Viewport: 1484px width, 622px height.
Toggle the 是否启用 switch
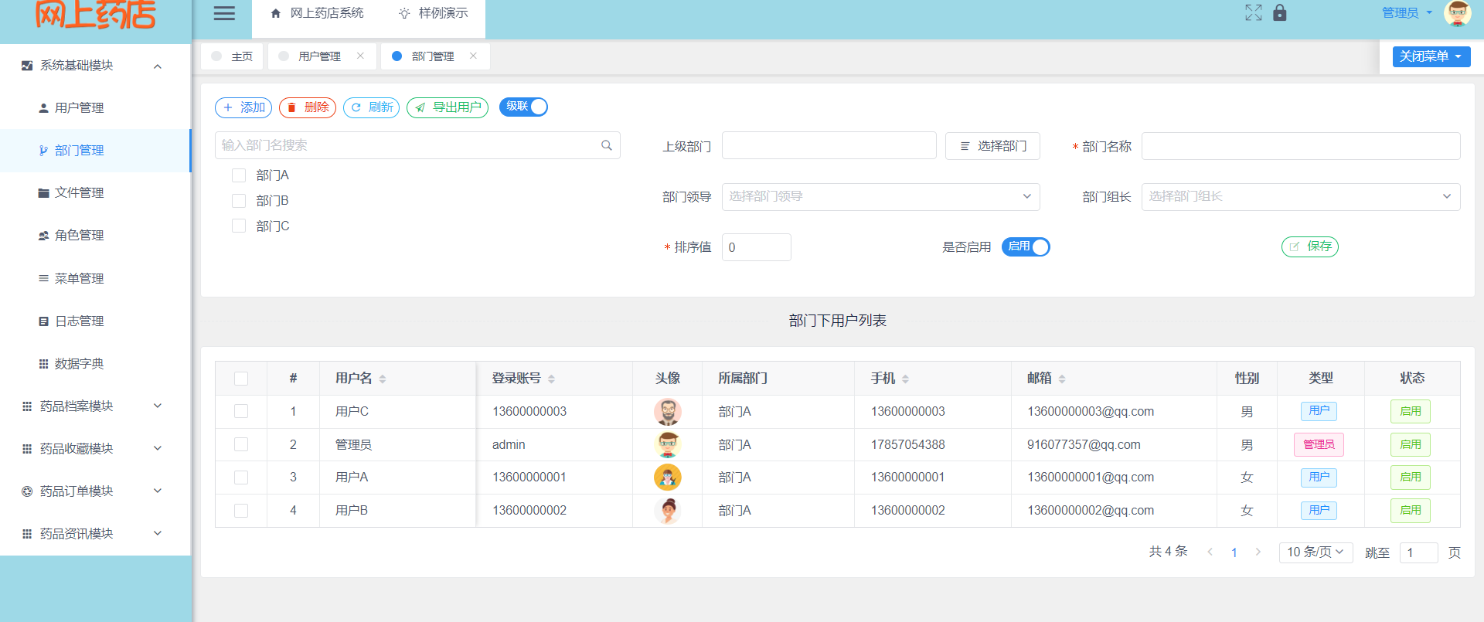[1026, 246]
